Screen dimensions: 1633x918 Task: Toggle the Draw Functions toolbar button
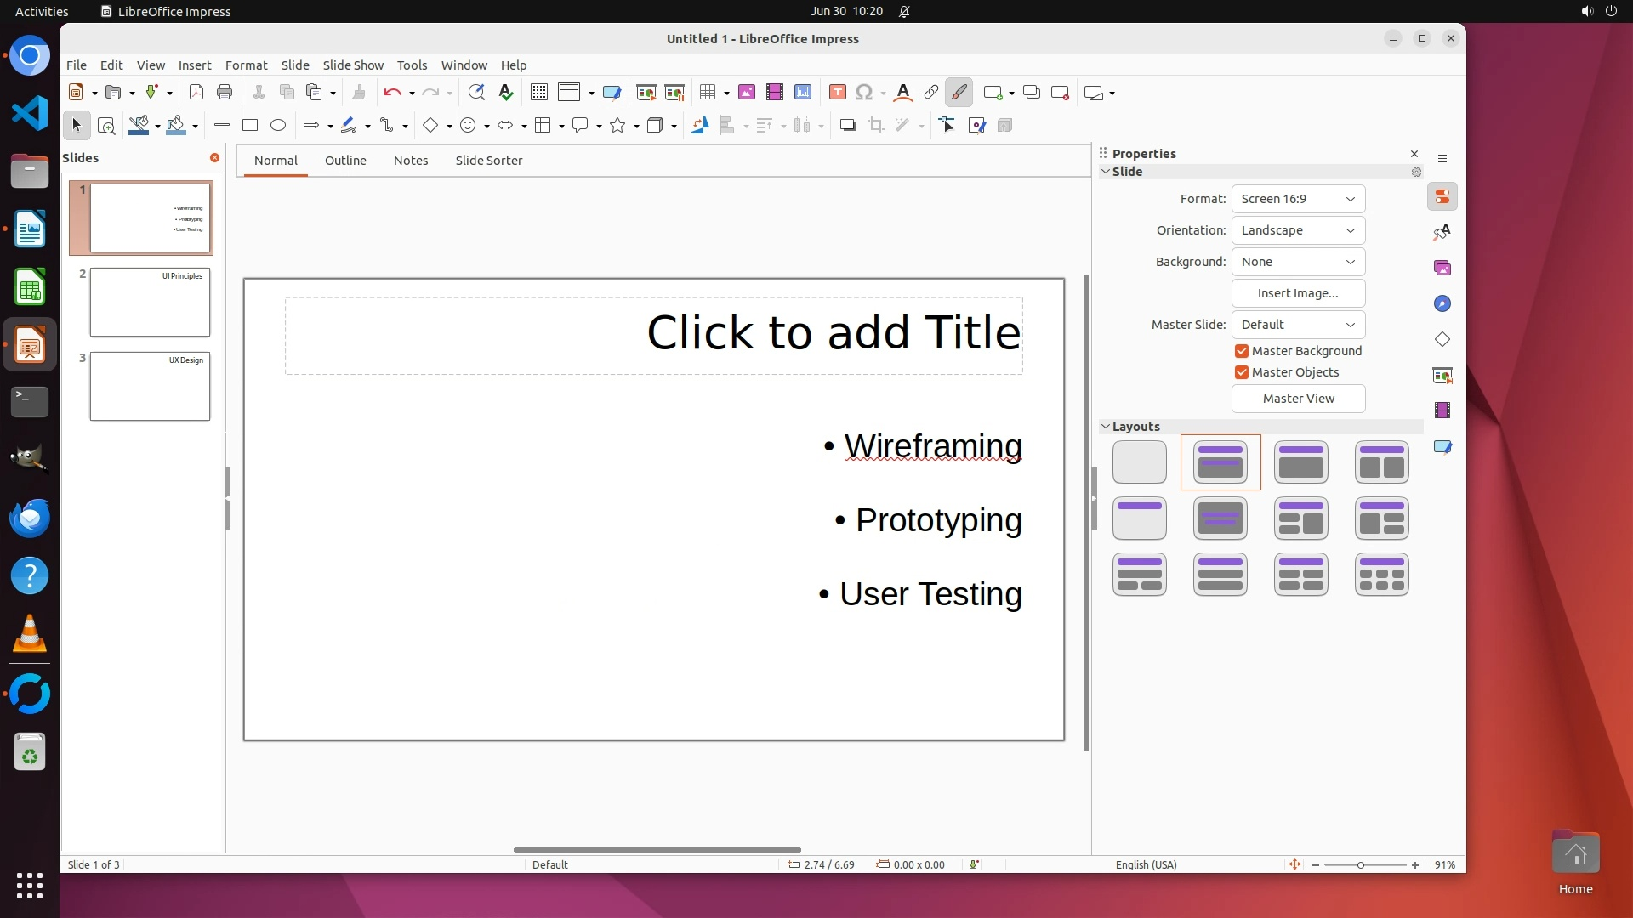(x=959, y=93)
